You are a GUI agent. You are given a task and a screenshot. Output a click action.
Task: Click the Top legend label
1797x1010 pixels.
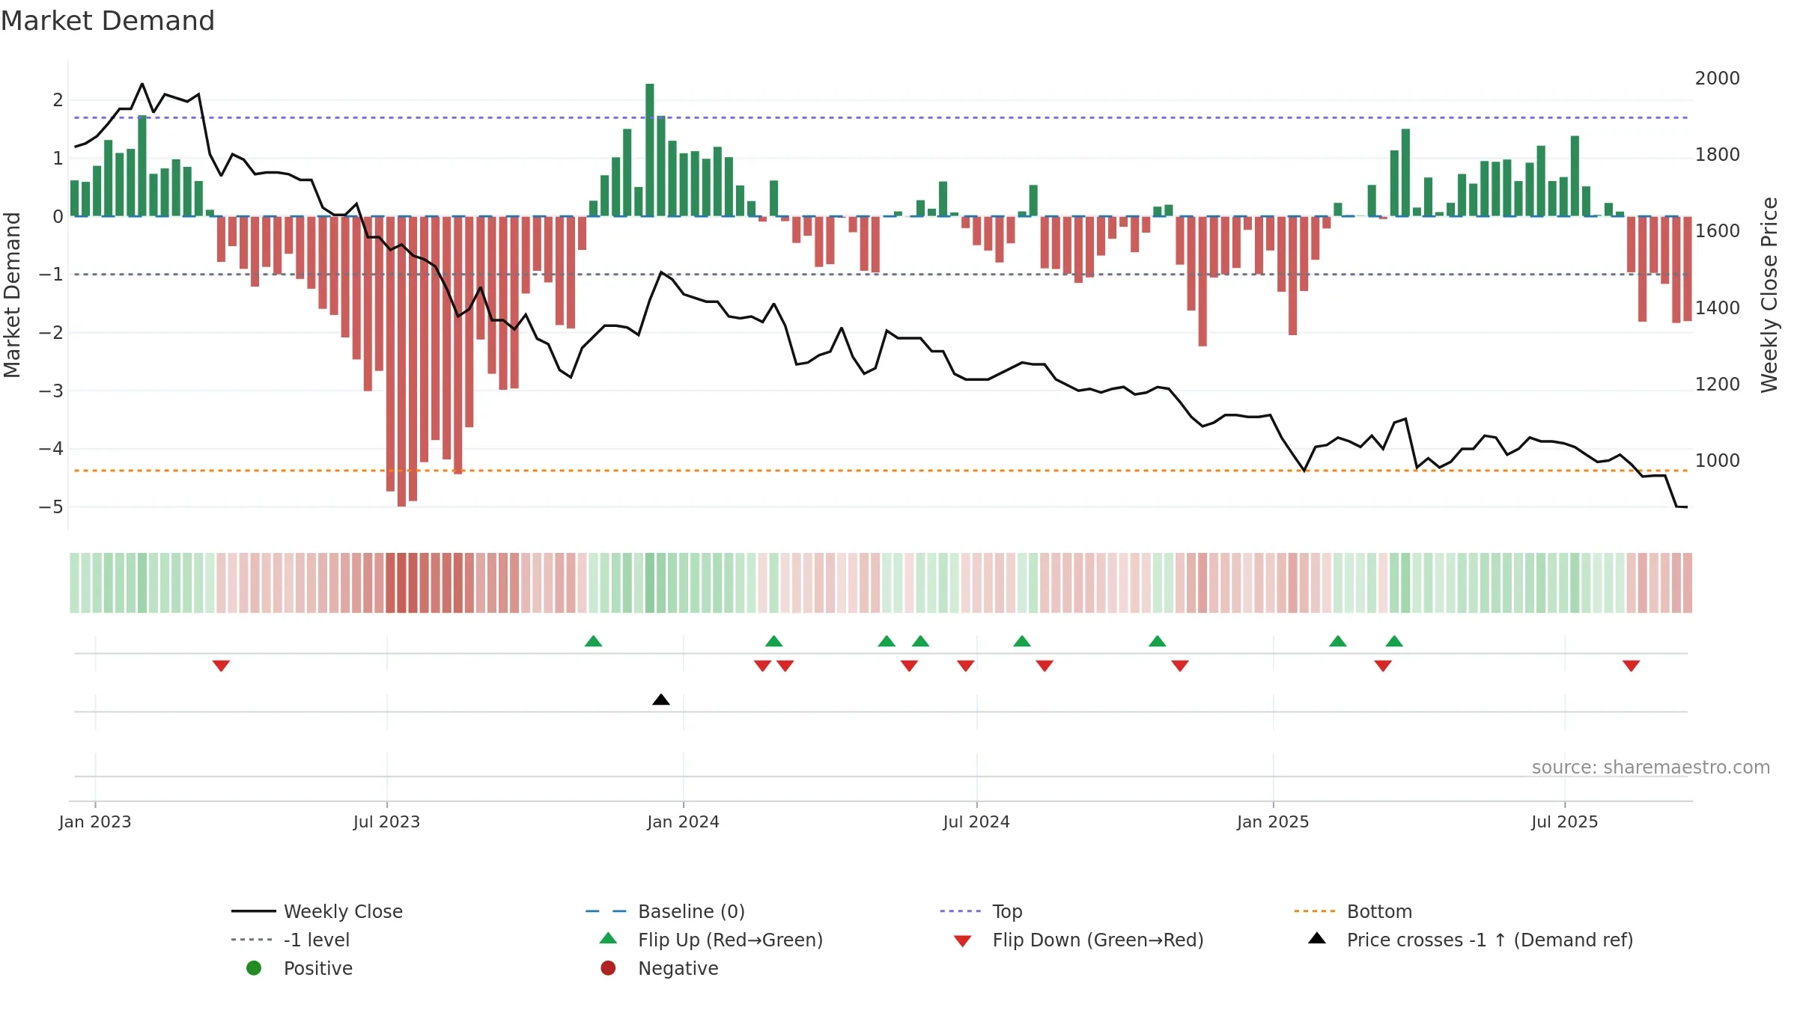[x=1007, y=911]
